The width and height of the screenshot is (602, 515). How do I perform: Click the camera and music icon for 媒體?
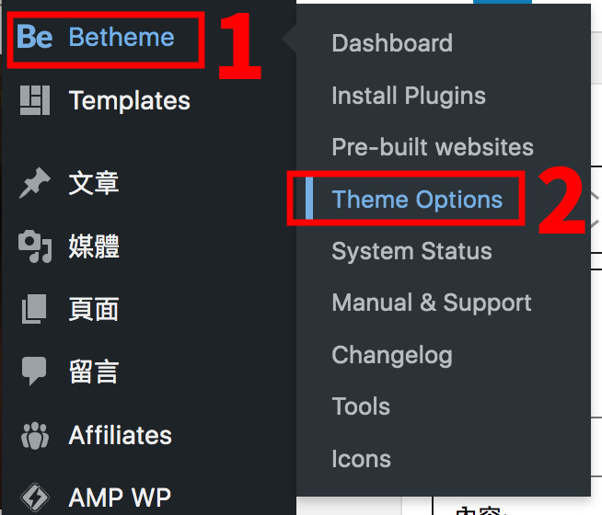click(35, 246)
